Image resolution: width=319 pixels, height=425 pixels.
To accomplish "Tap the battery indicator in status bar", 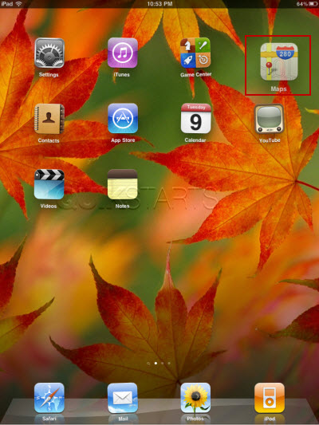I will pyautogui.click(x=313, y=4).
